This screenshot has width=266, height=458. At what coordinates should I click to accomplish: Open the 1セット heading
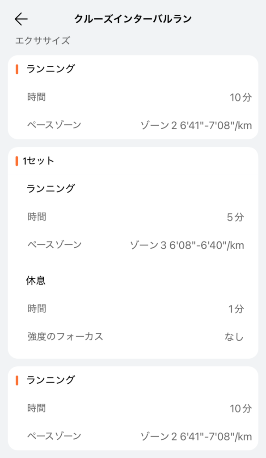click(x=38, y=161)
